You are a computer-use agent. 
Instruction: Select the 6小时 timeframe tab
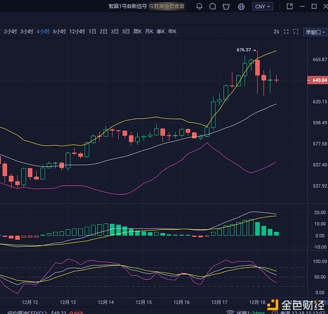(x=59, y=32)
